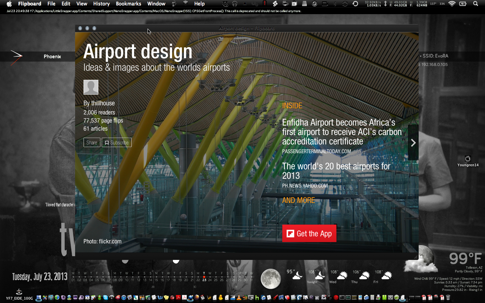Click the 77,537 page flips count
The width and height of the screenshot is (485, 303).
(103, 121)
